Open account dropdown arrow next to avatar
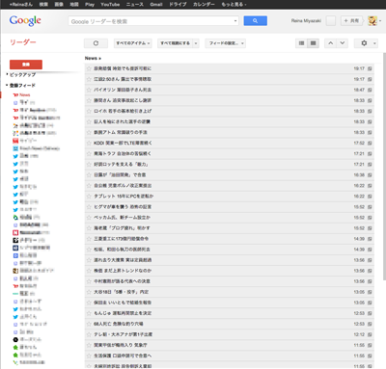The image size is (386, 369). [380, 21]
